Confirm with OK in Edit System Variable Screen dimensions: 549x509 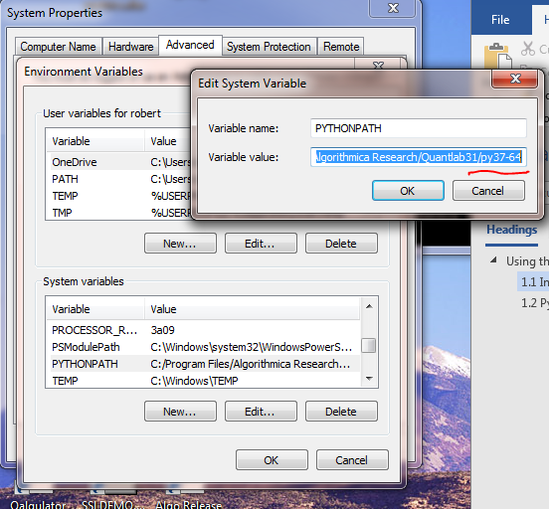coord(408,191)
